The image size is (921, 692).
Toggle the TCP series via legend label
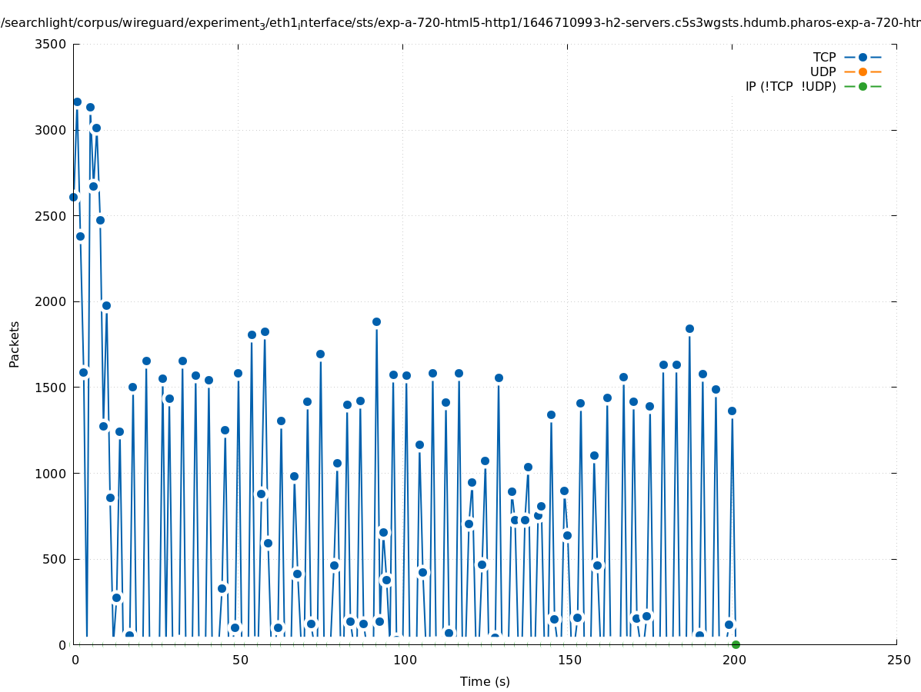click(x=824, y=57)
